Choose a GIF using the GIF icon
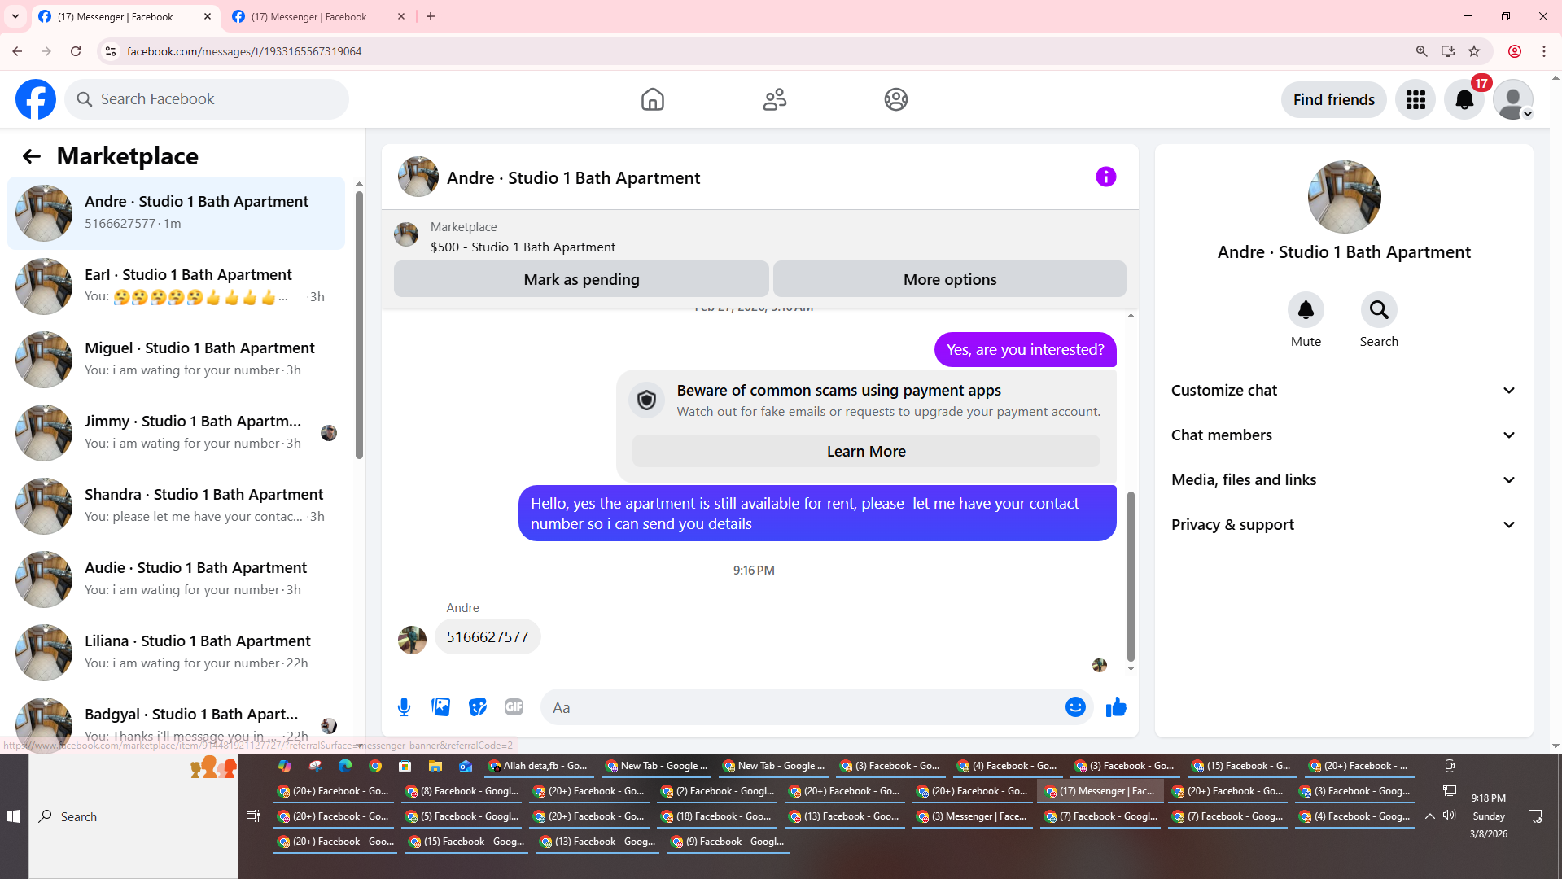 pyautogui.click(x=514, y=707)
